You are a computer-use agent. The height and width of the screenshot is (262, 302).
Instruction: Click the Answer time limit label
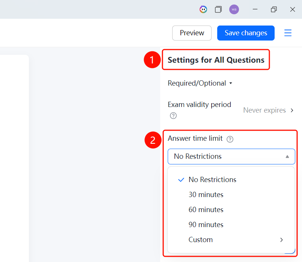195,139
